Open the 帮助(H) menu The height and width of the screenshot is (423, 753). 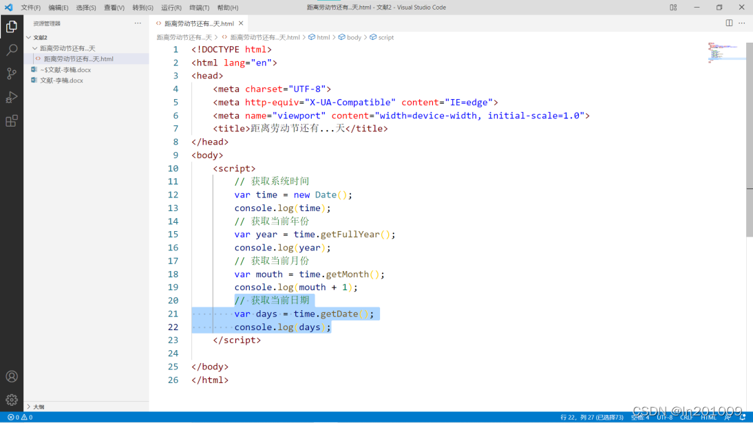pos(228,8)
